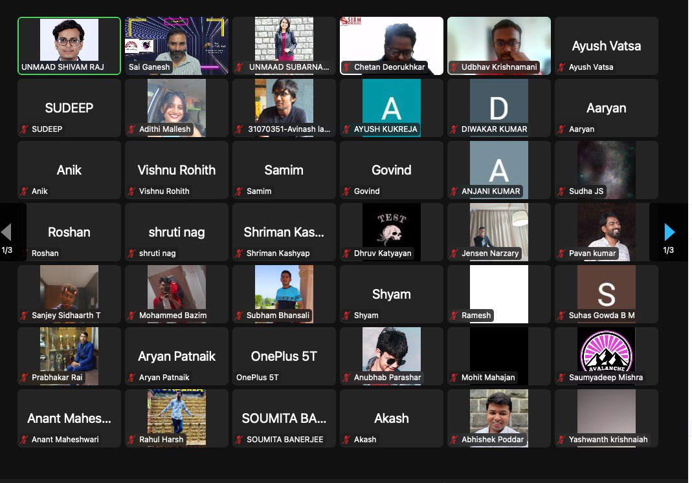Viewport: 692px width, 483px height.
Task: Click muted mic icon beside shruti nag label
Action: click(131, 253)
